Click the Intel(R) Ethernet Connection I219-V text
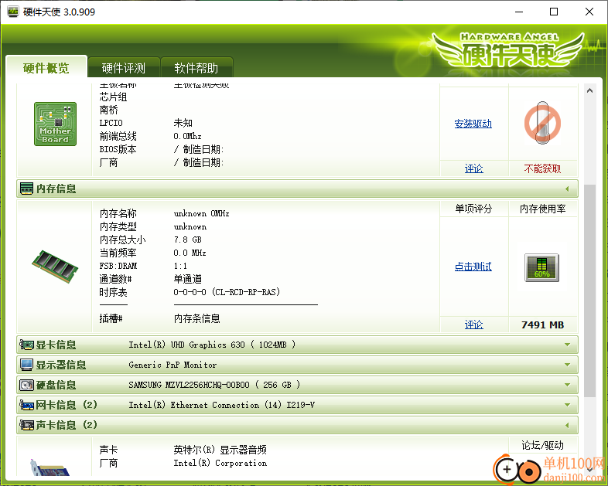608x486 pixels. (x=221, y=405)
